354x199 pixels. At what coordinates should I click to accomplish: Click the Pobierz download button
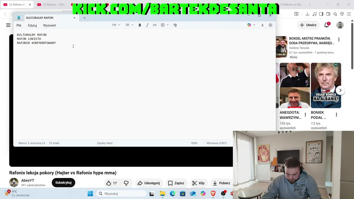tap(221, 183)
